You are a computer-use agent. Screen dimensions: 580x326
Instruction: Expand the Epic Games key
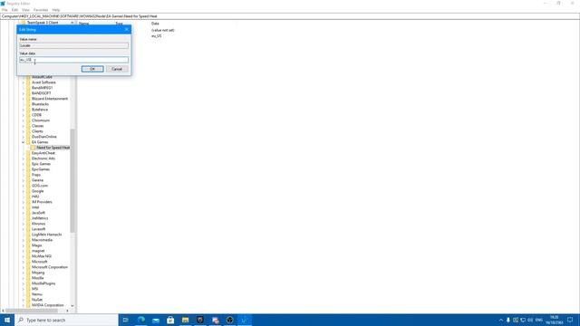(23, 164)
